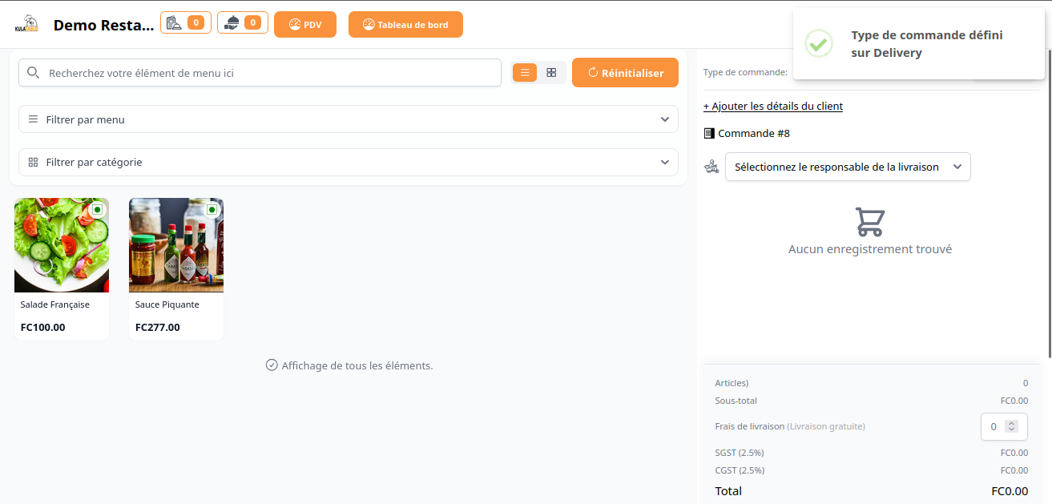Switch to grid view layout
1052x504 pixels.
(551, 73)
